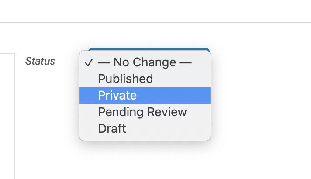The width and height of the screenshot is (311, 179).
Task: Click the word Published in the popup
Action: click(125, 79)
